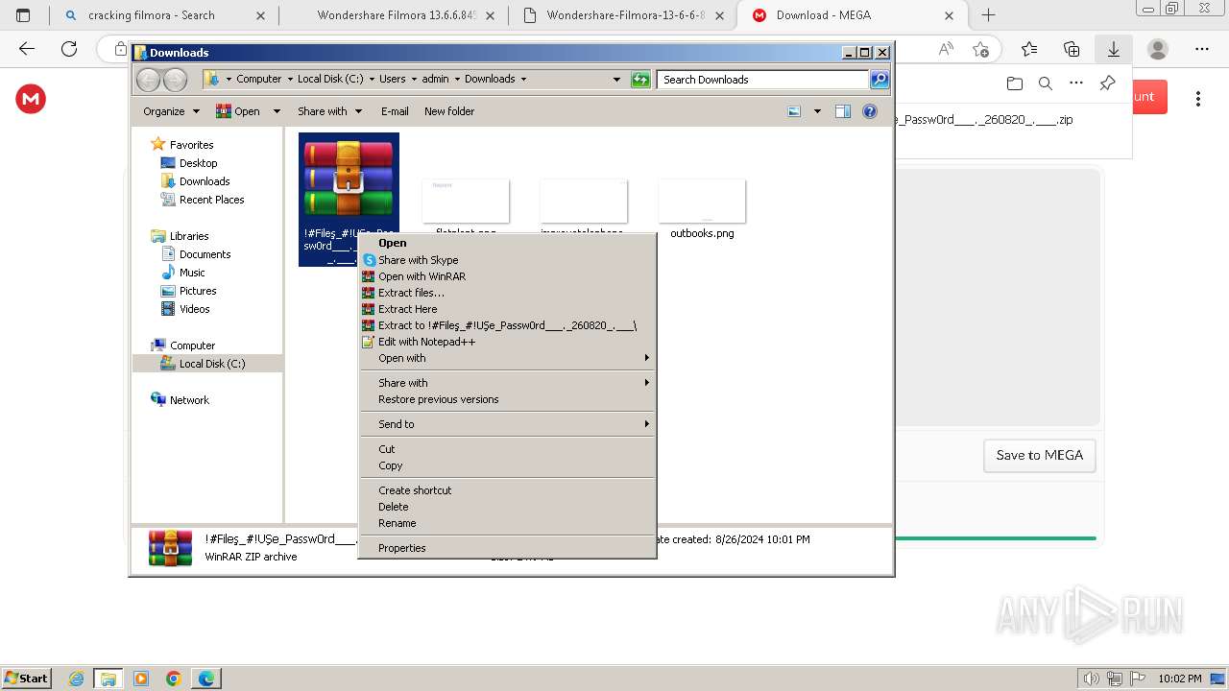Pin the downloads panel
Image resolution: width=1229 pixels, height=691 pixels.
click(x=1107, y=83)
